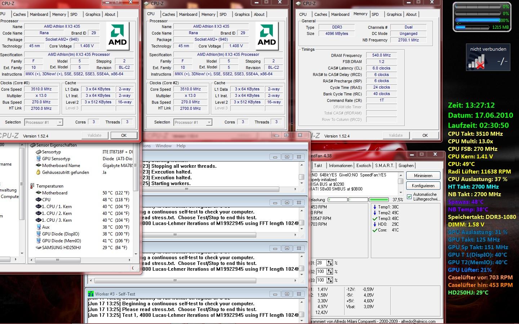This screenshot has height=324, width=519.
Task: Open the Processor #1 selection dropdown in middle CPU-Z
Action: pyautogui.click(x=209, y=123)
